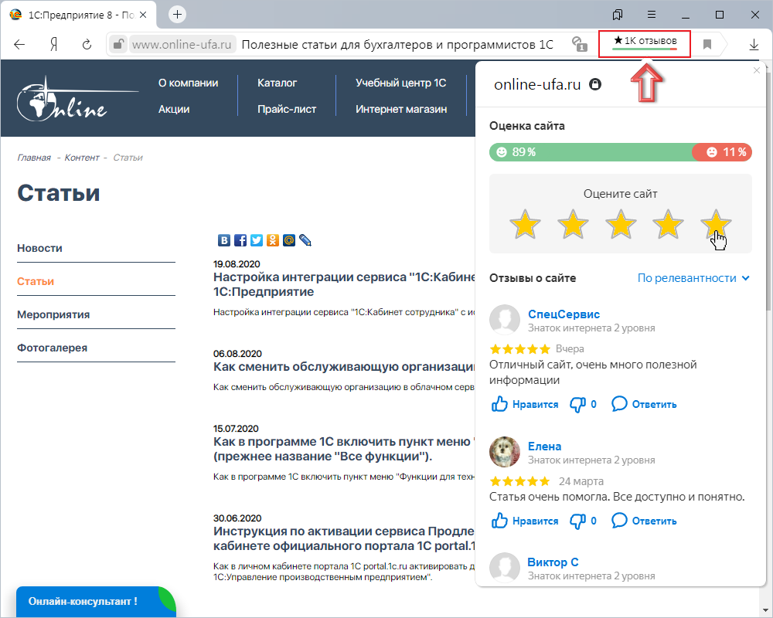Open a new tab with the plus button
Image resolution: width=773 pixels, height=618 pixels.
(178, 15)
